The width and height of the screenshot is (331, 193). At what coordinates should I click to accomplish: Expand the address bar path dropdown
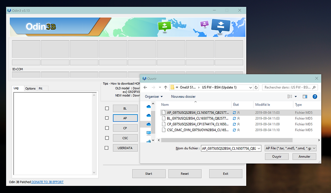pyautogui.click(x=250, y=88)
